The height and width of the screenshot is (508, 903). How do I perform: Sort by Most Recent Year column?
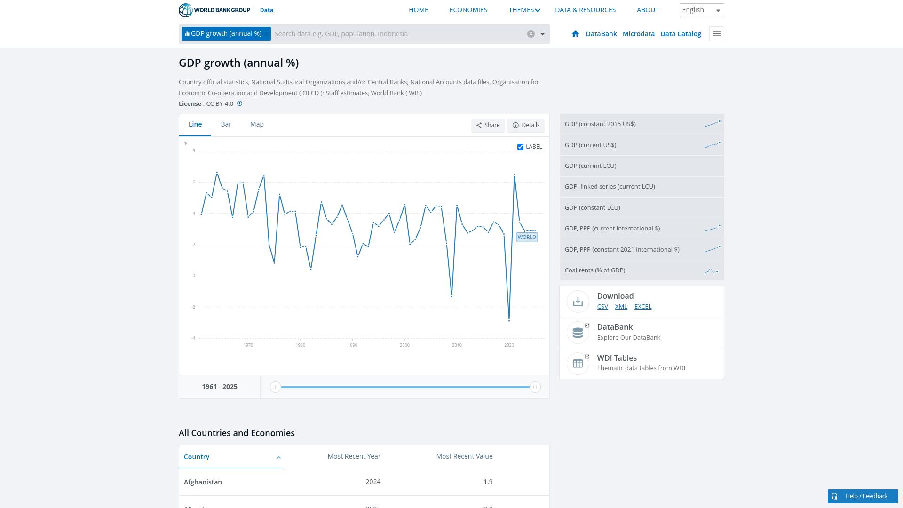(x=354, y=456)
